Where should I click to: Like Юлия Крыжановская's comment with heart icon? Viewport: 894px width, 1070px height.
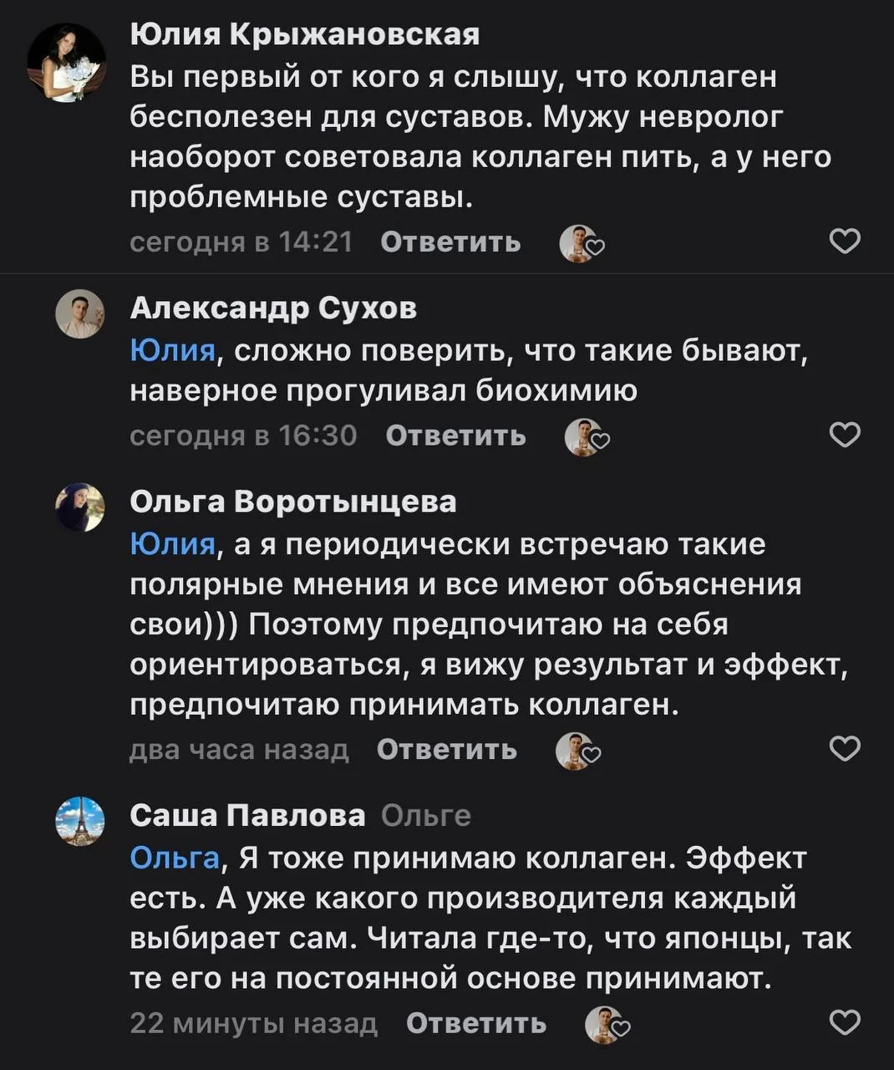(x=844, y=242)
